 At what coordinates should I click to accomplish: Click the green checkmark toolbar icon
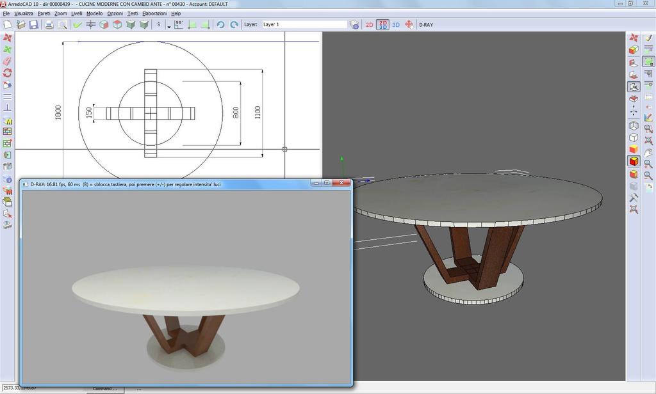[x=78, y=25]
